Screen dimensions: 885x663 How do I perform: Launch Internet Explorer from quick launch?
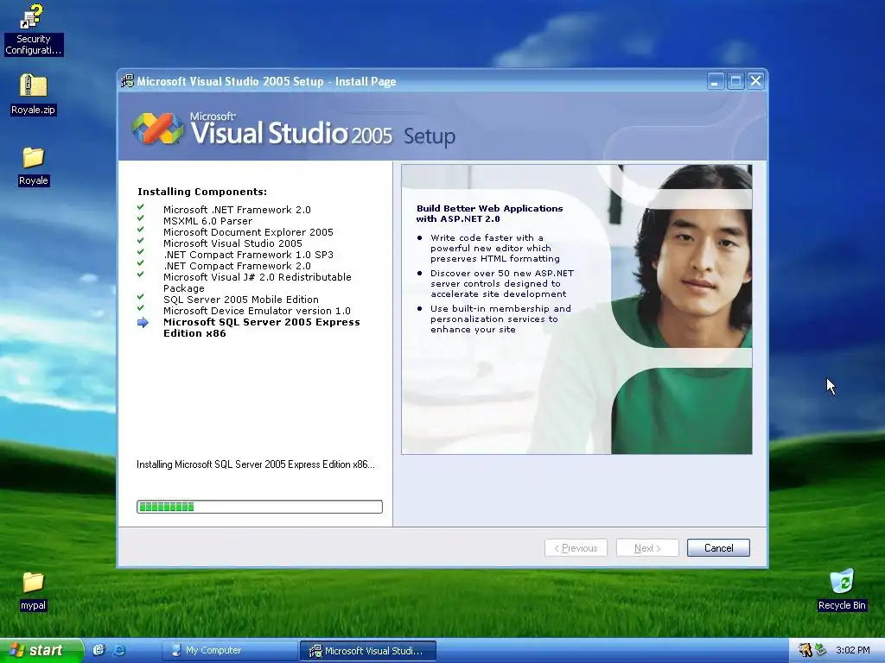click(119, 650)
